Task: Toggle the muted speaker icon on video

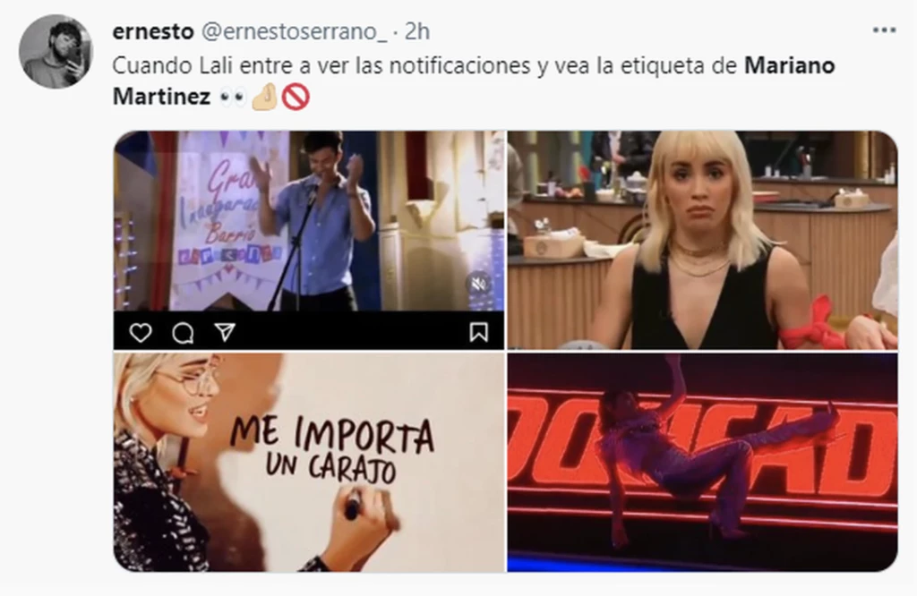Action: click(479, 284)
